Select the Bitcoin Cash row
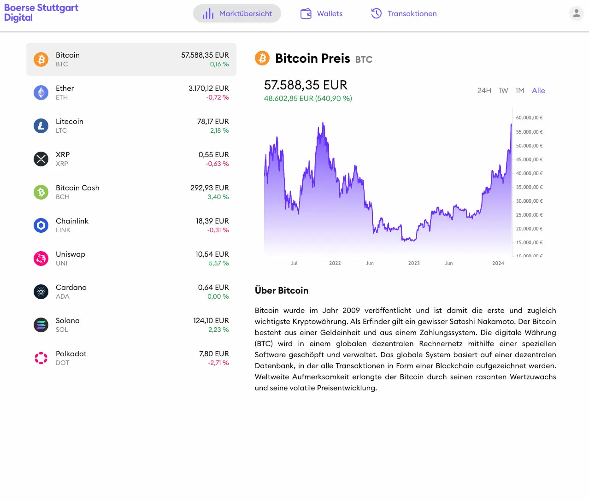This screenshot has height=501, width=589. [131, 192]
